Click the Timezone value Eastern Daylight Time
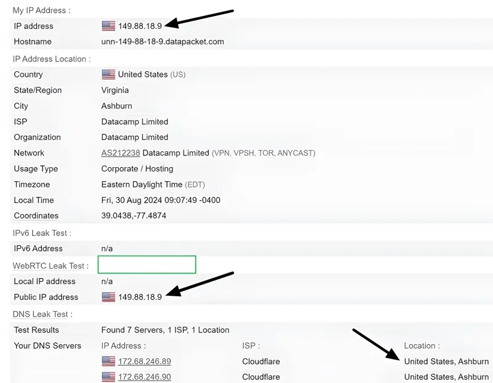 (x=142, y=184)
